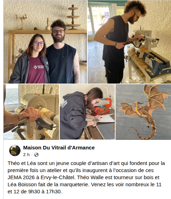Click the wooden candelabra on the shelf
This screenshot has height=199, width=171.
(x=22, y=22)
